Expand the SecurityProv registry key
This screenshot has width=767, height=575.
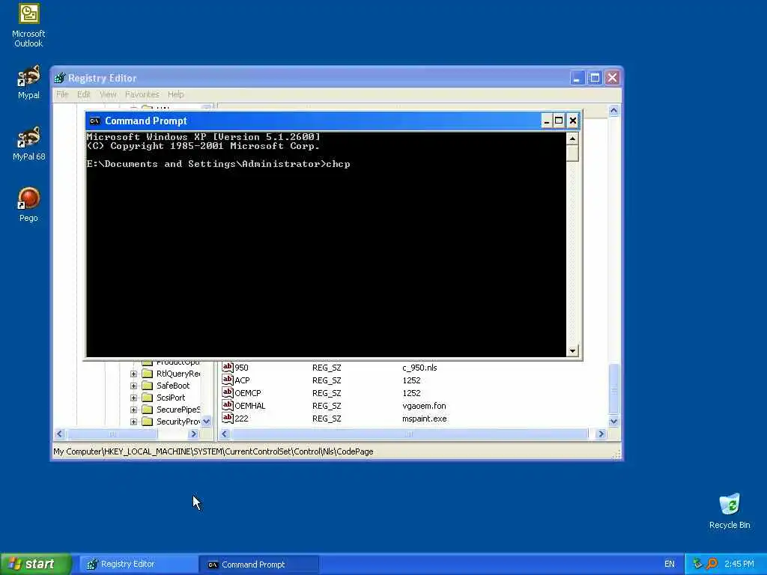pos(133,422)
